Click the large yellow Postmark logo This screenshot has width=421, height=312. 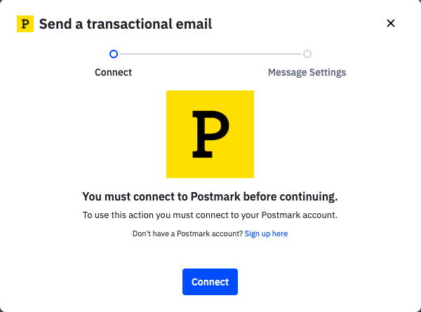coord(210,134)
